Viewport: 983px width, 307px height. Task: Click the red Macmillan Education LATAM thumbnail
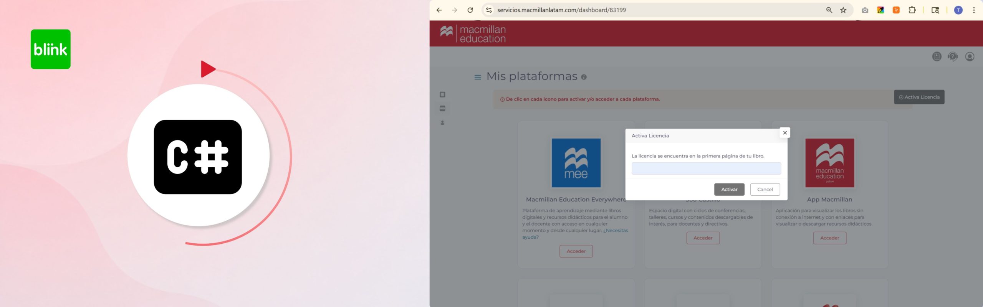click(x=829, y=163)
